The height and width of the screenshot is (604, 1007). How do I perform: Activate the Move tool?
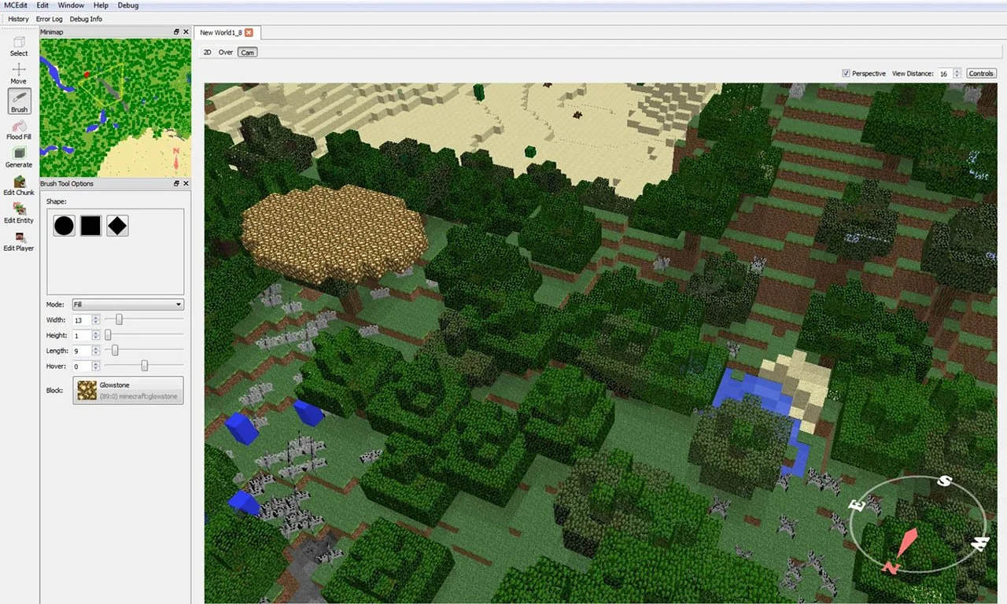tap(19, 74)
